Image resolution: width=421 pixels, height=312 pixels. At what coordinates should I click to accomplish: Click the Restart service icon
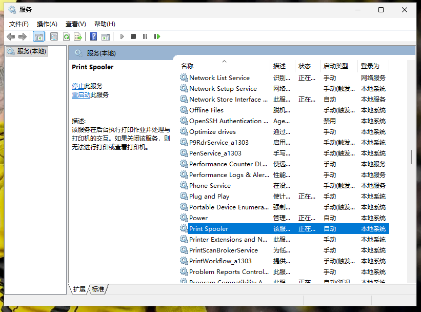[x=157, y=36]
